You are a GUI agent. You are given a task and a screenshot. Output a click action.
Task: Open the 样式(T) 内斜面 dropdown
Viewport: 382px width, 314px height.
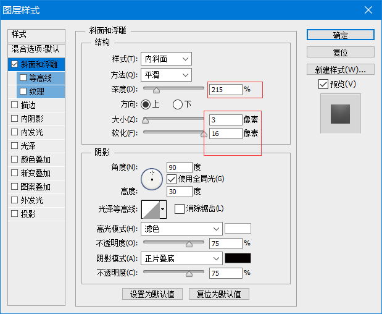tap(166, 59)
